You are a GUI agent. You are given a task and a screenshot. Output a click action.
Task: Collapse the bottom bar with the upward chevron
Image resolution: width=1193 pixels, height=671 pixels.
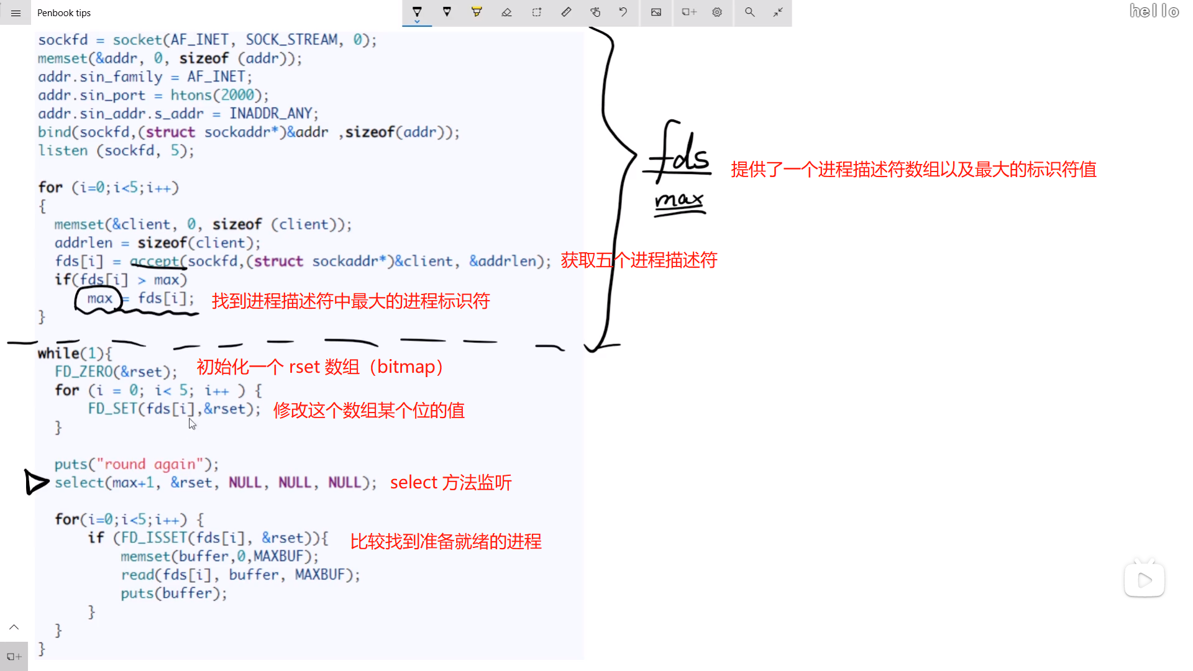click(14, 627)
